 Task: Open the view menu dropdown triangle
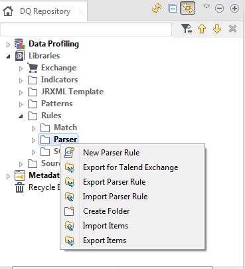pos(206,7)
